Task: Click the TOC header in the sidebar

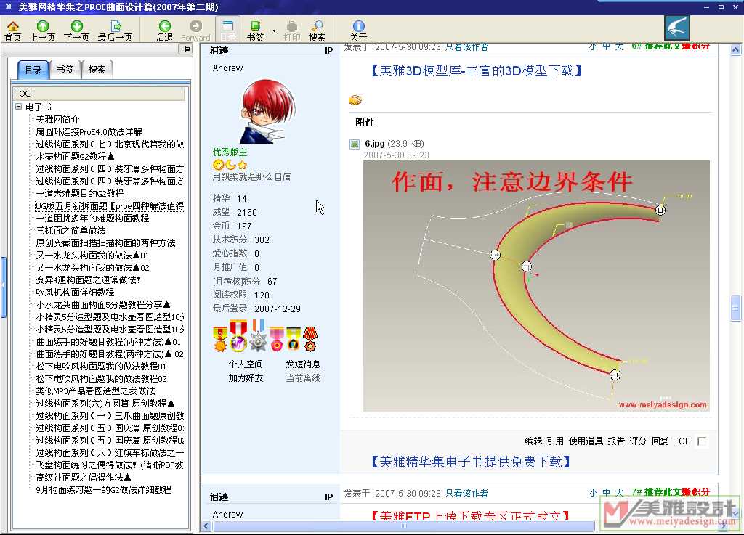Action: (x=99, y=94)
